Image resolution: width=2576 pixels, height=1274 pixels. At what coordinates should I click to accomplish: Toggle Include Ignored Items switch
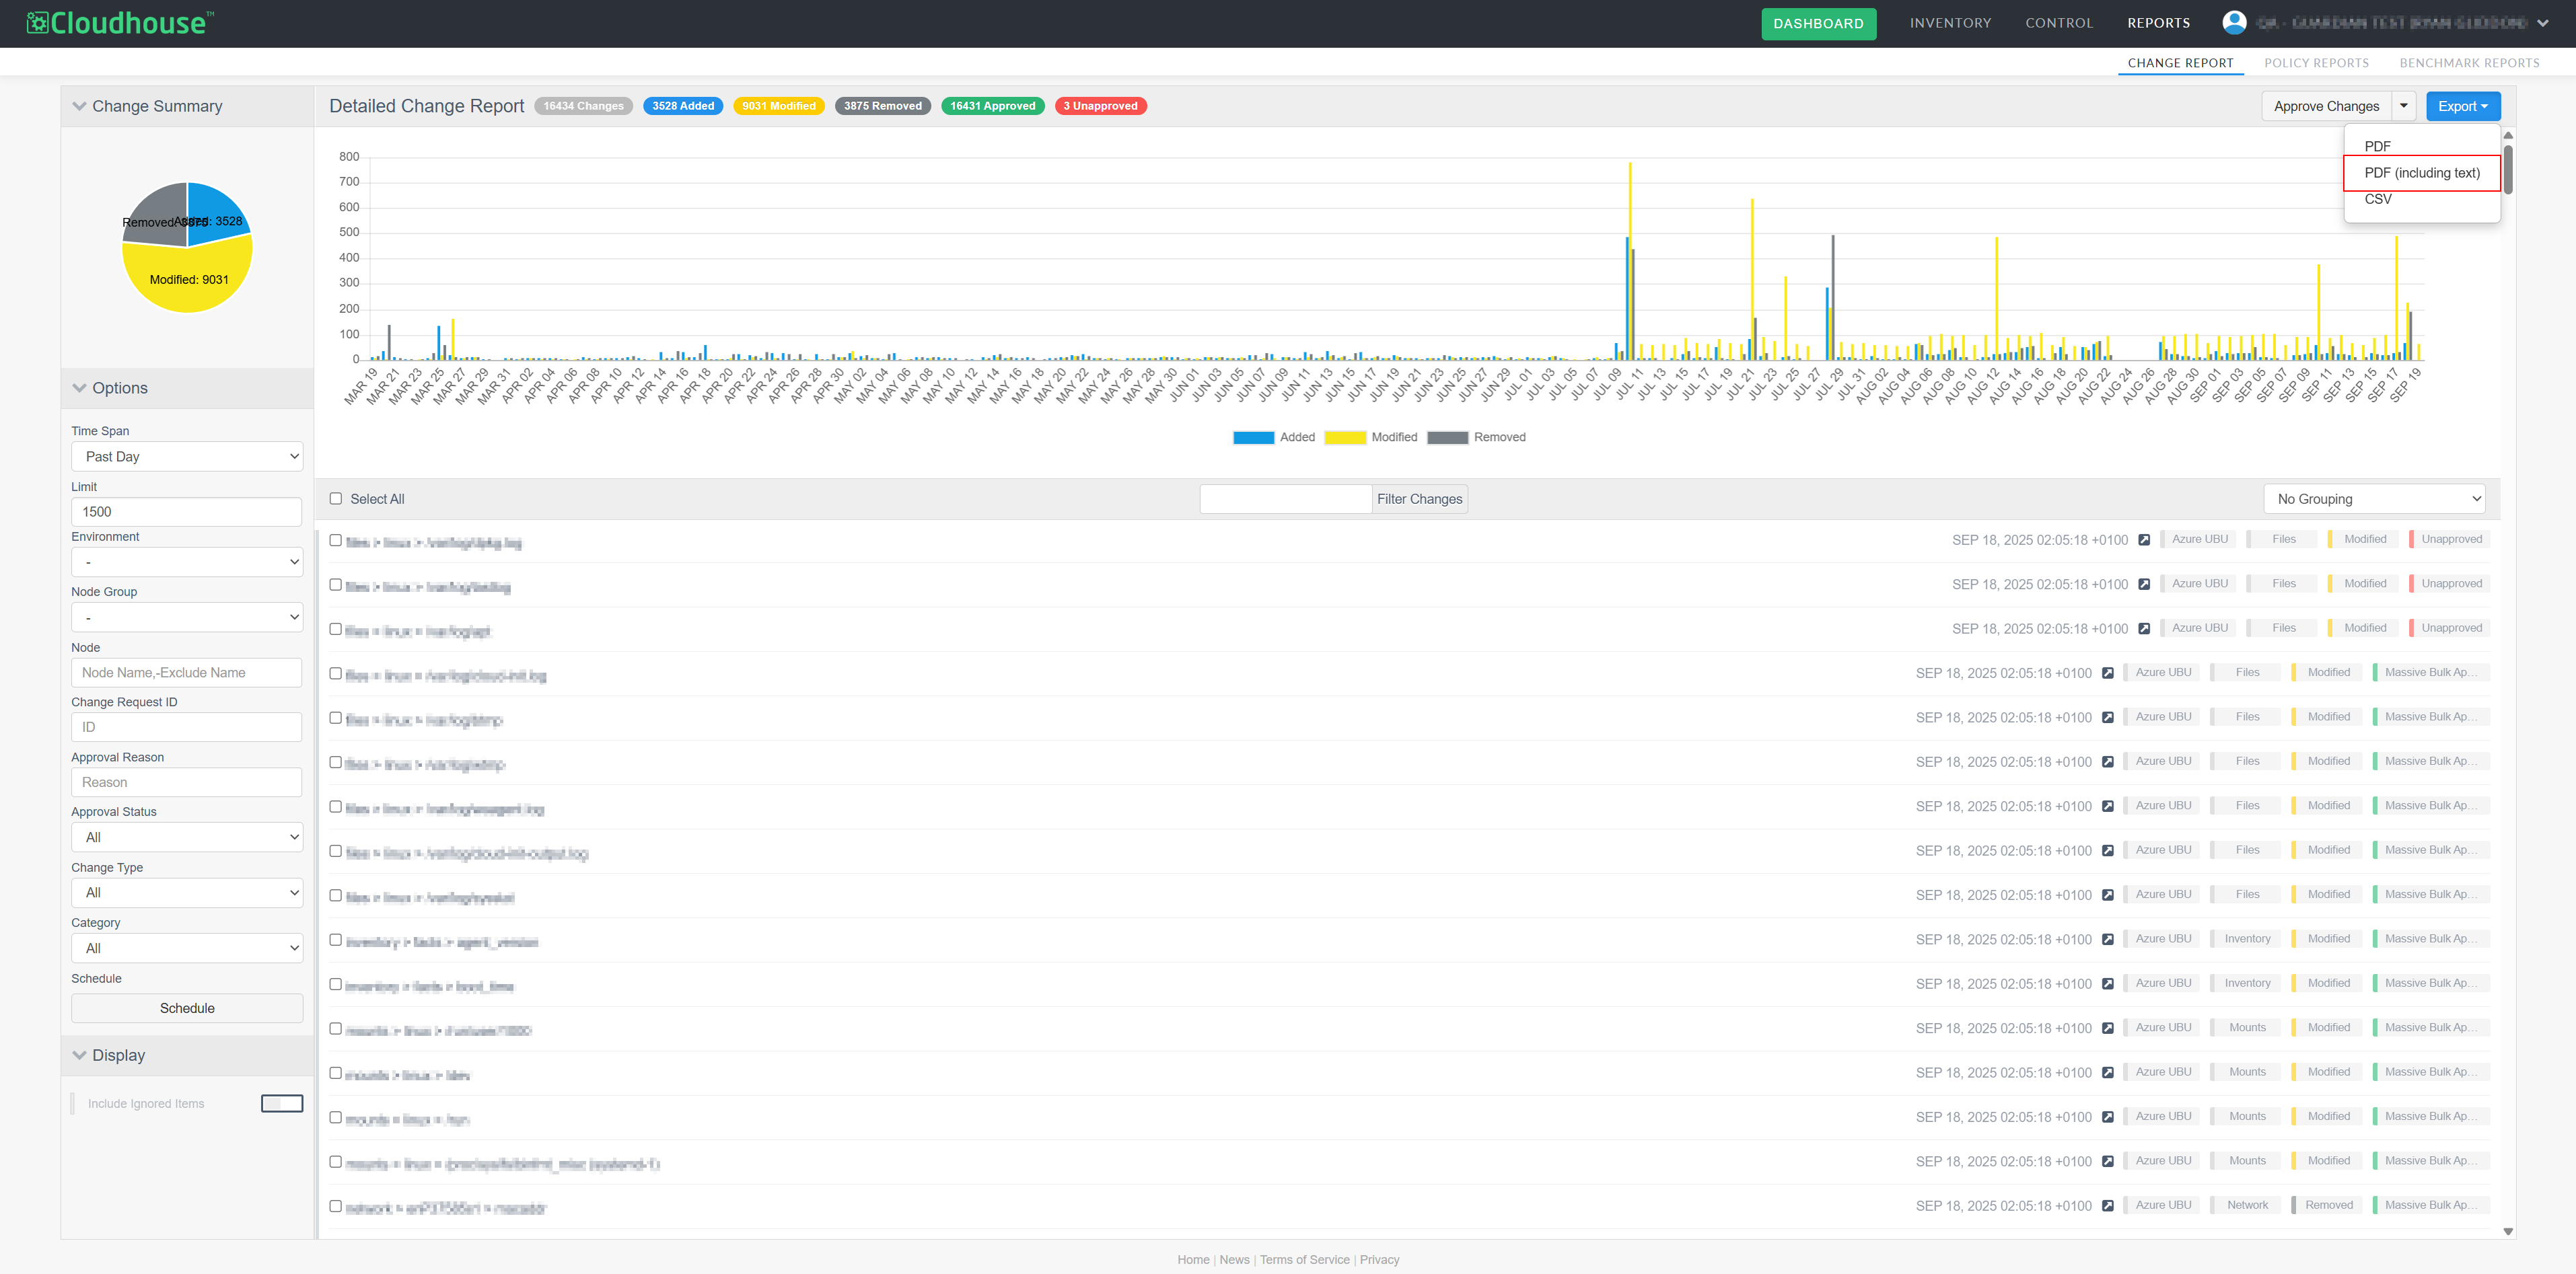point(281,1103)
